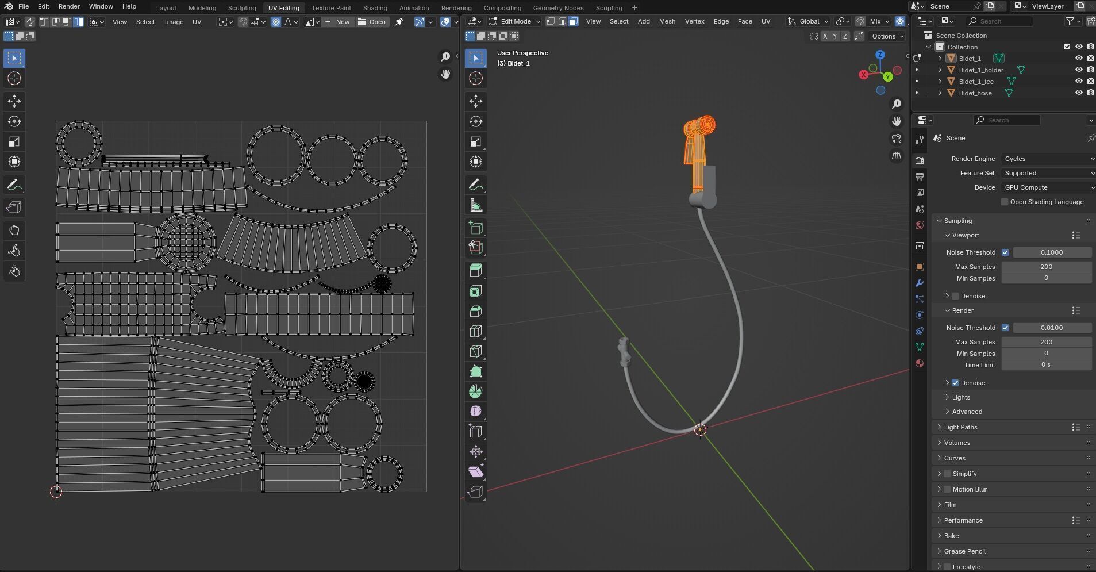Activate the Spin tool
1096x572 pixels.
pos(476,391)
